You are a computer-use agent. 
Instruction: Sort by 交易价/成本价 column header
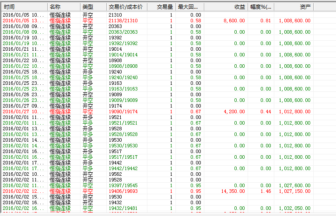click(127, 7)
